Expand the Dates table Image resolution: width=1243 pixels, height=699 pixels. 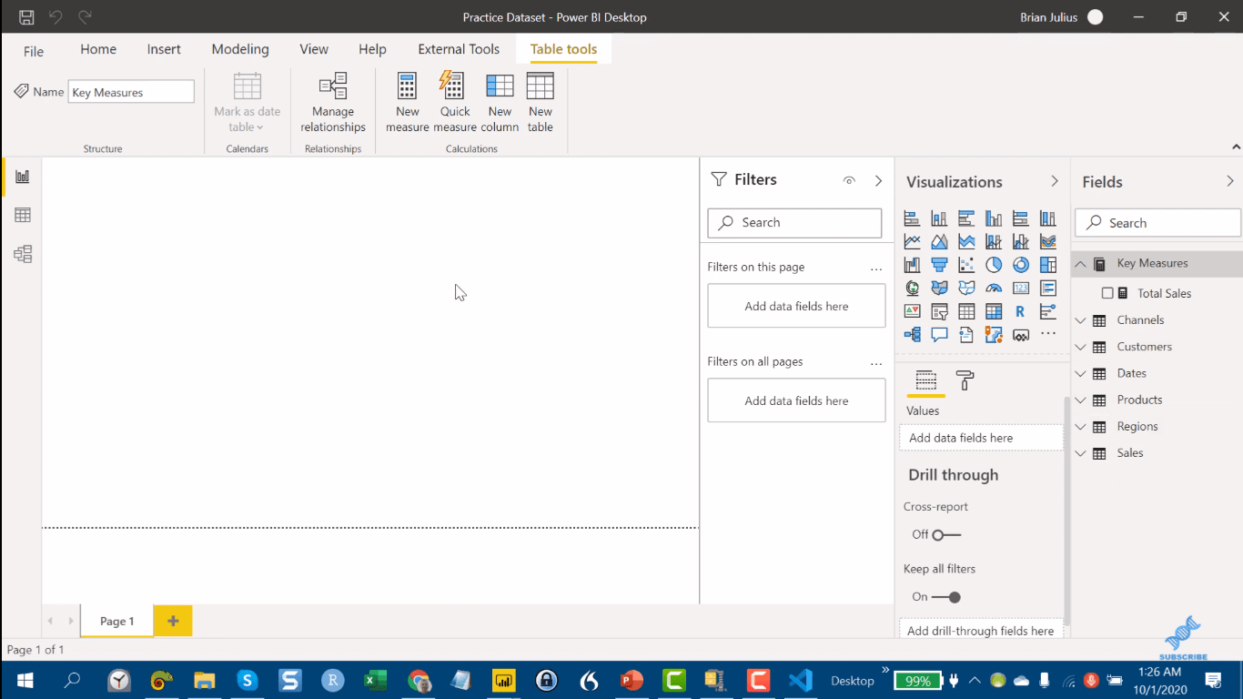(1081, 373)
